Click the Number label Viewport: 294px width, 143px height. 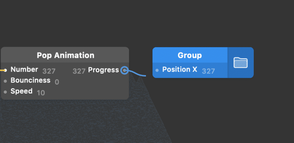pos(24,70)
